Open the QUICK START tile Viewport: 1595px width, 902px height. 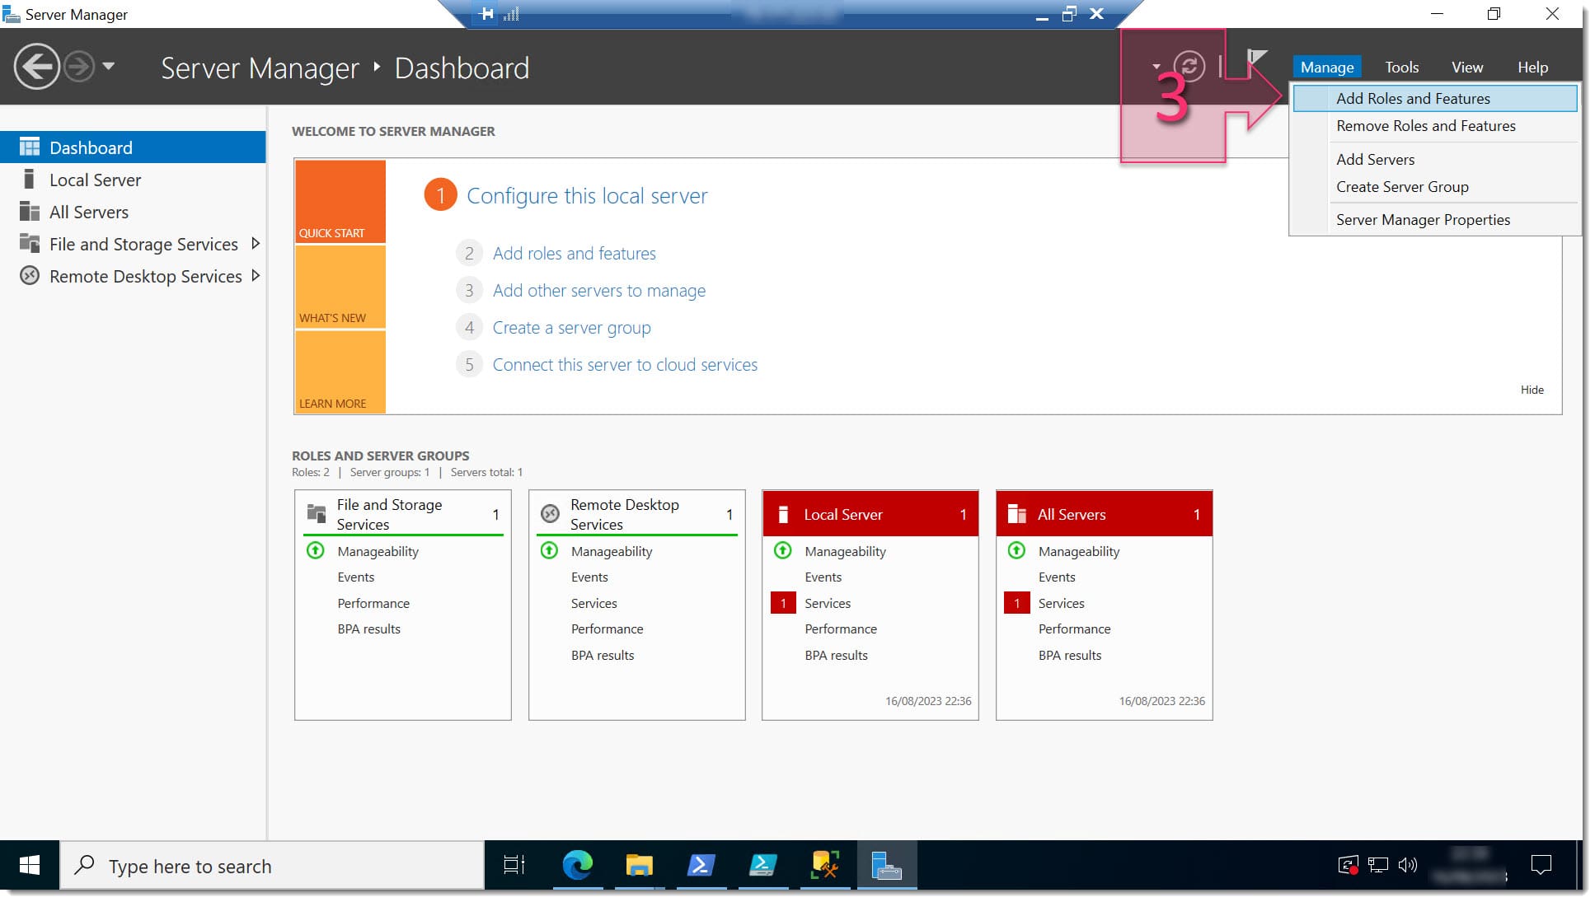click(x=340, y=202)
